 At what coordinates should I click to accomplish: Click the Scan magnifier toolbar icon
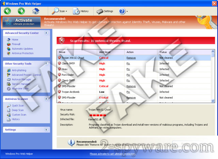[x=55, y=11]
